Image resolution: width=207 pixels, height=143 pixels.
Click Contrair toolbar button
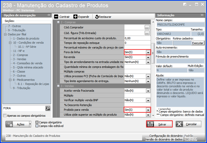tap(62, 17)
